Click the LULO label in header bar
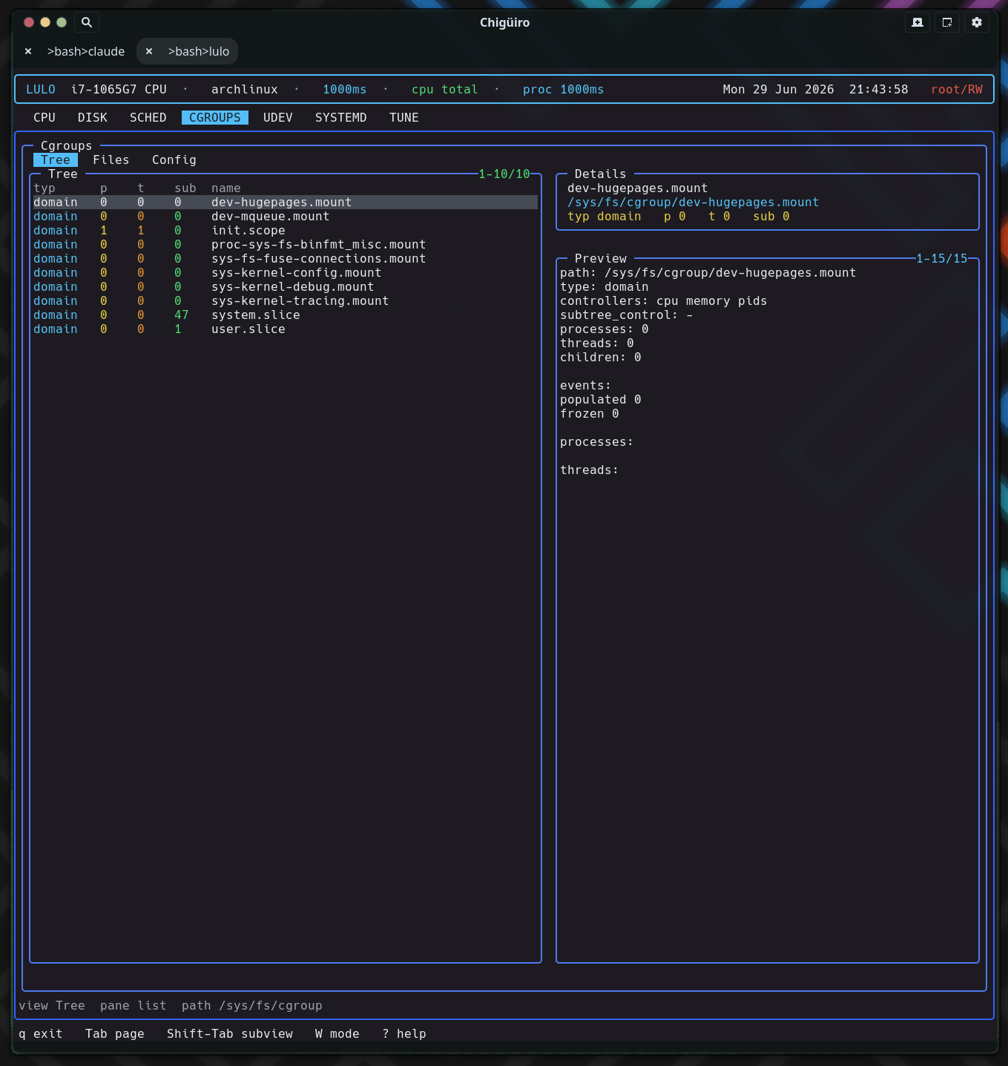1008x1066 pixels. coord(41,89)
